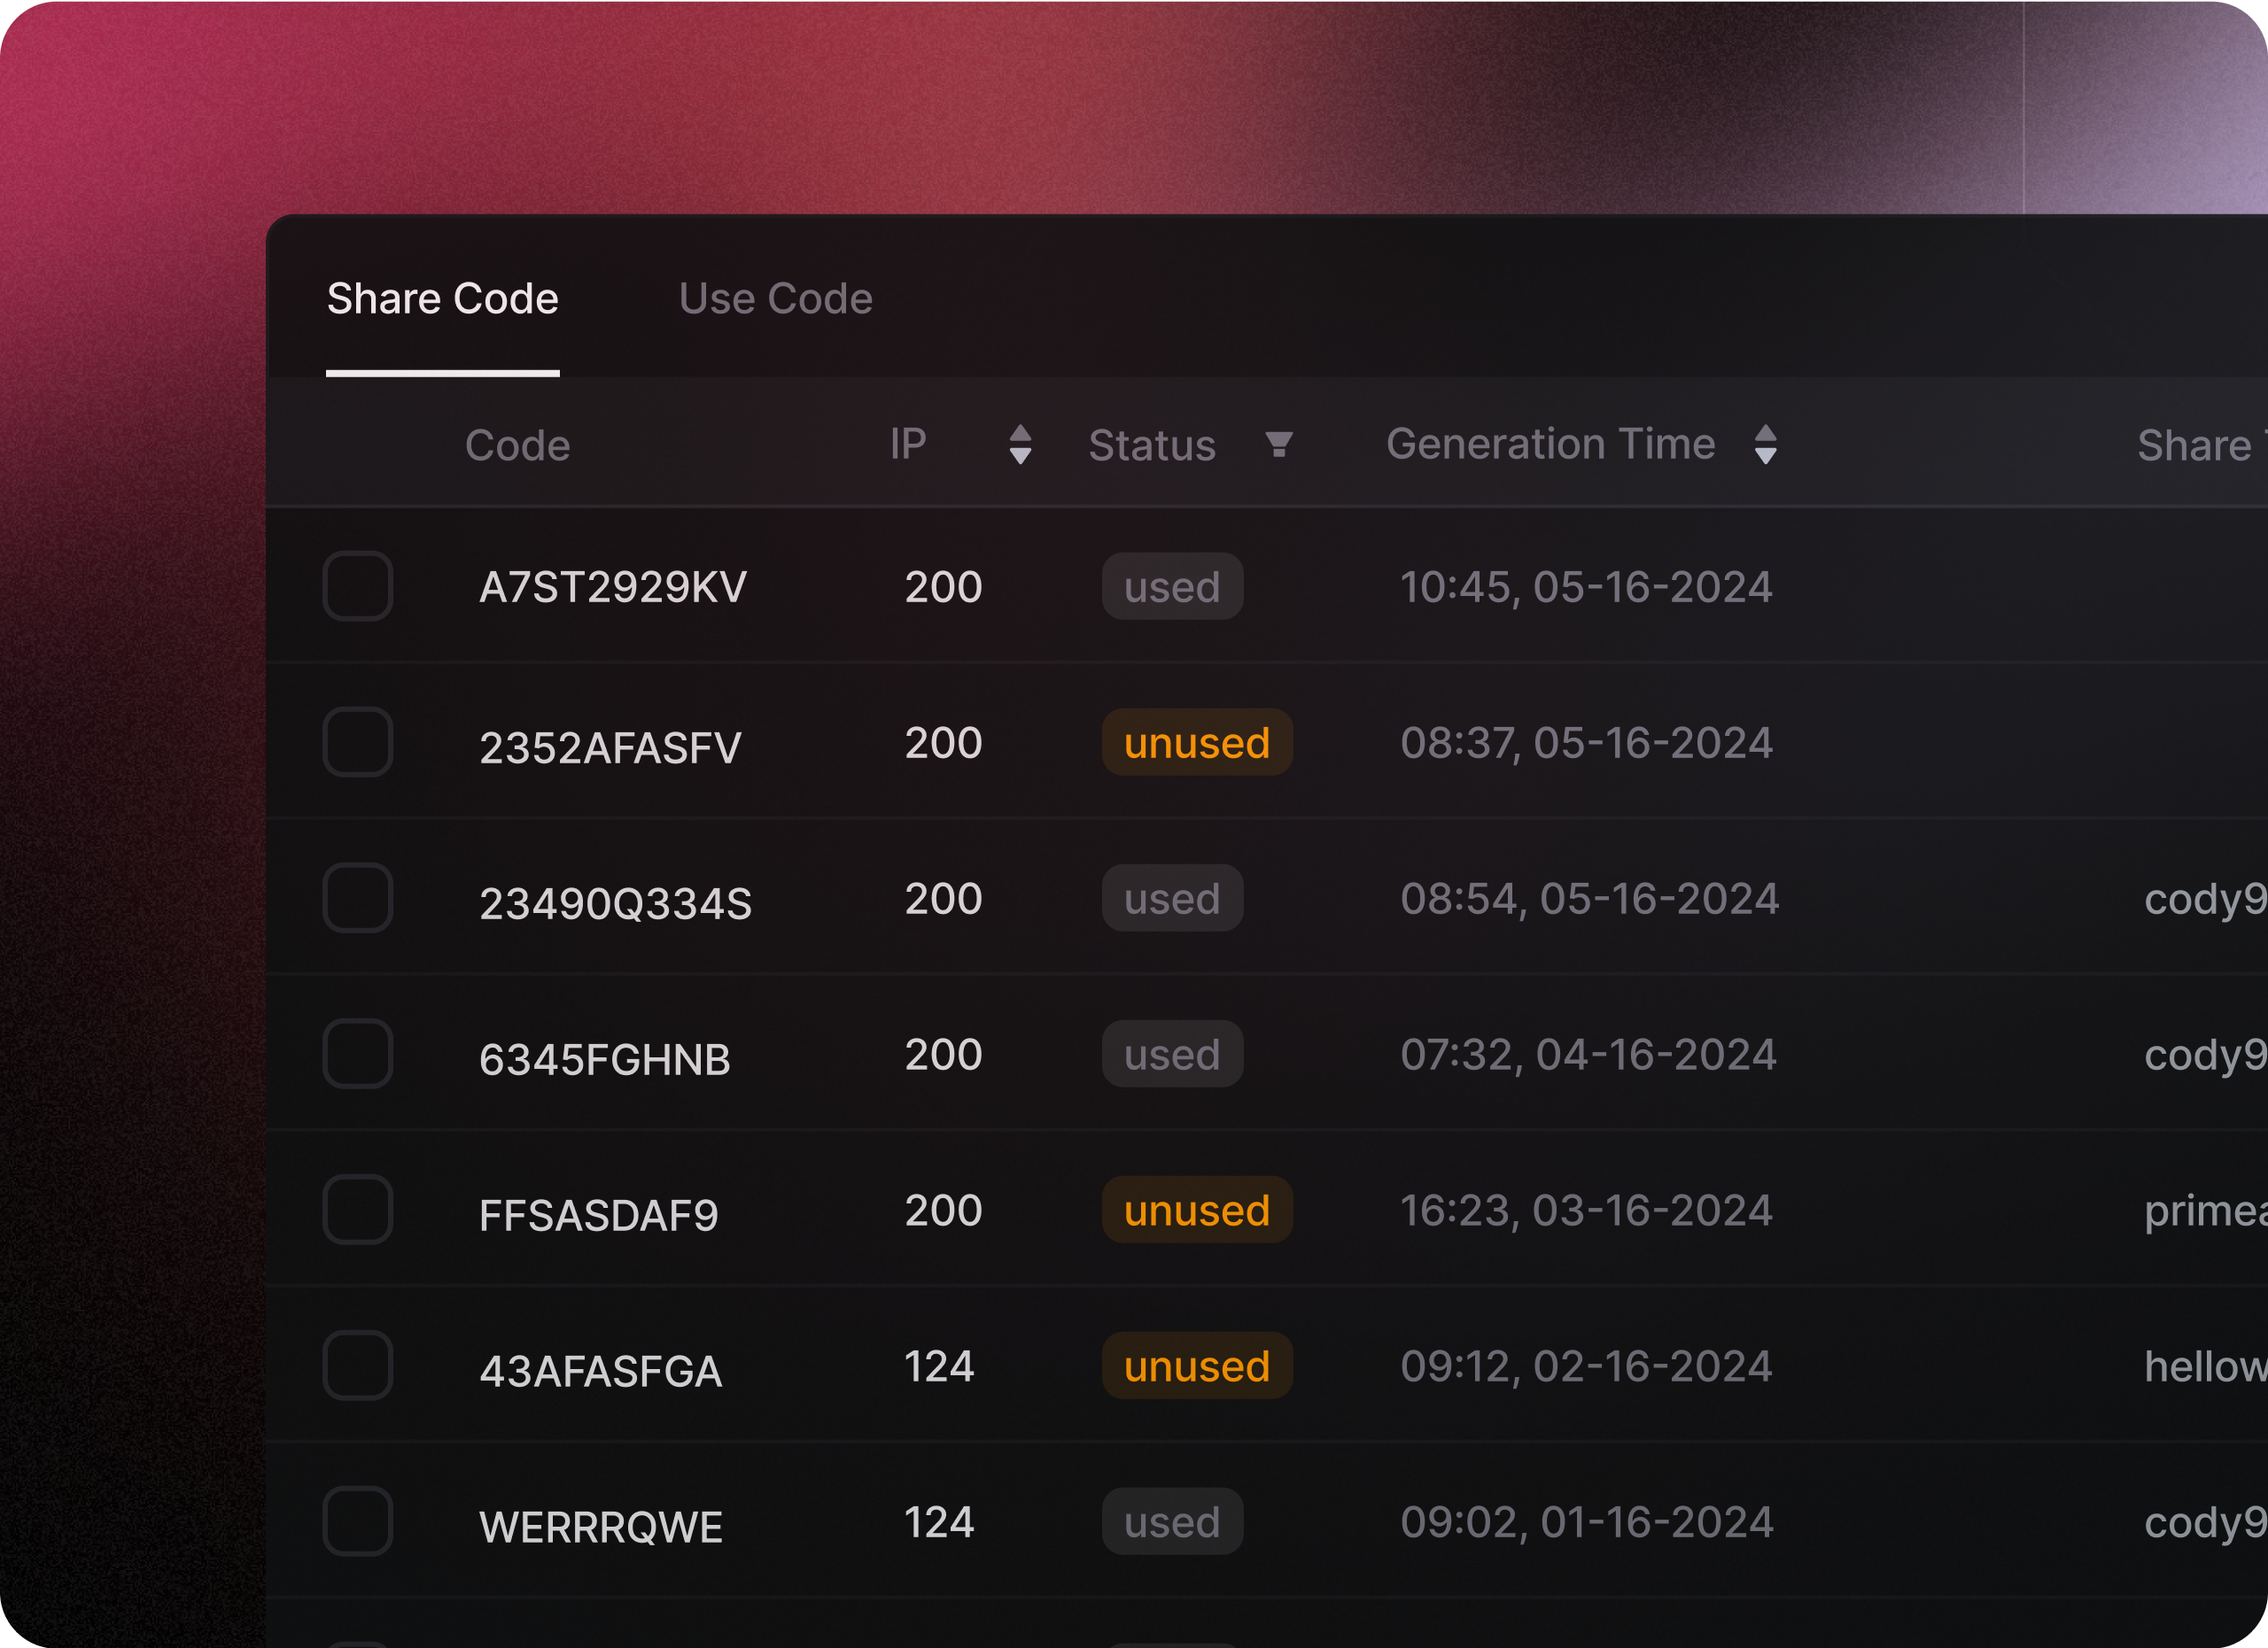
Task: Click the unused badge on 43AFASFGA
Action: coord(1197,1366)
